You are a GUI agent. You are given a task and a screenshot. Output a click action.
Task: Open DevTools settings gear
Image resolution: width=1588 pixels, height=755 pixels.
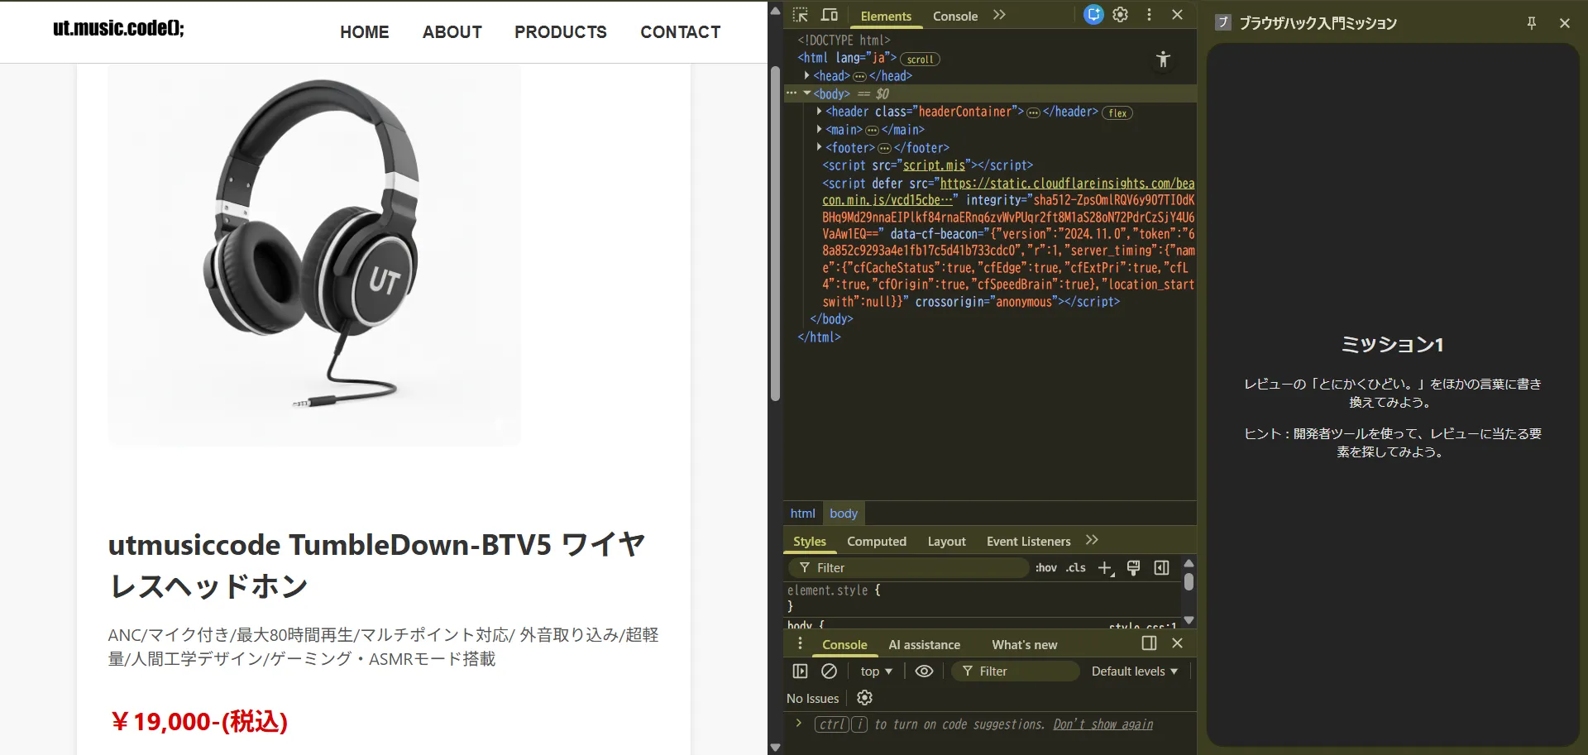tap(1120, 14)
